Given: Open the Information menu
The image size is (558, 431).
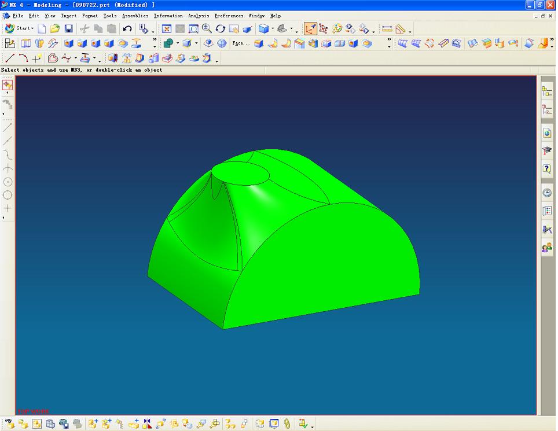Looking at the screenshot, I should 168,16.
